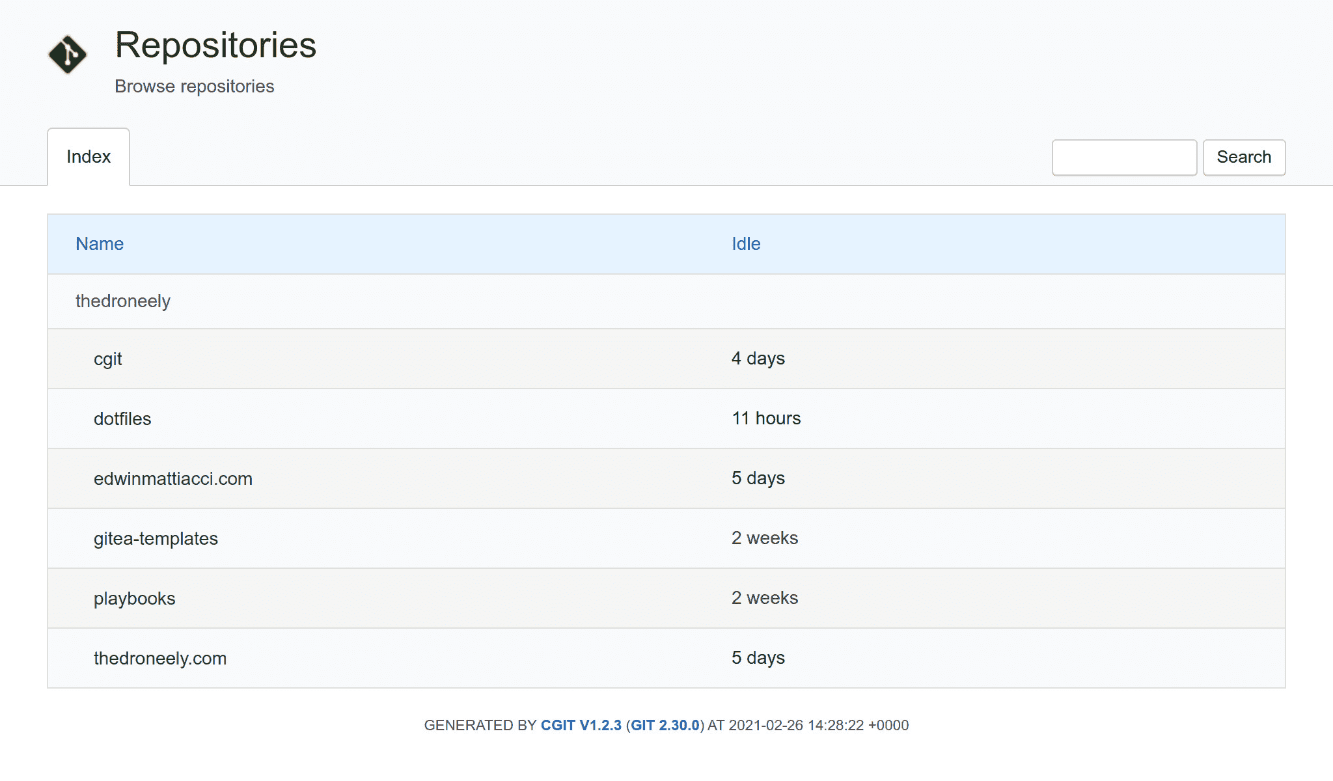Click the GIT 2.30.0 footer link
The image size is (1333, 781).
click(x=665, y=725)
